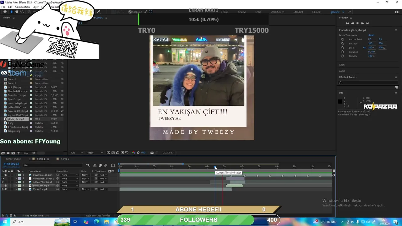The width and height of the screenshot is (402, 226).
Task: Open the File menu
Action: click(x=3, y=7)
